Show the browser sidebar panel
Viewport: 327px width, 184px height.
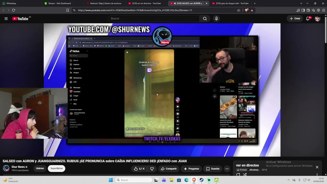(303, 10)
